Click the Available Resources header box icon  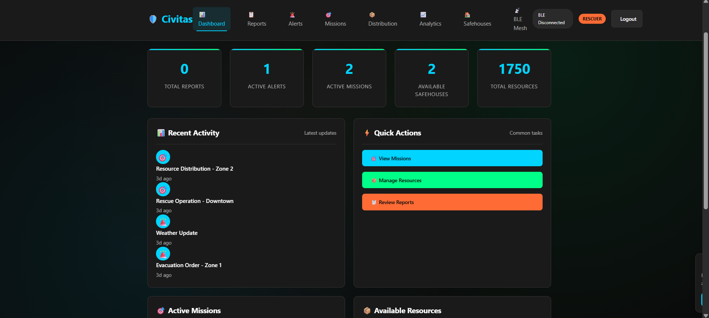click(x=367, y=311)
